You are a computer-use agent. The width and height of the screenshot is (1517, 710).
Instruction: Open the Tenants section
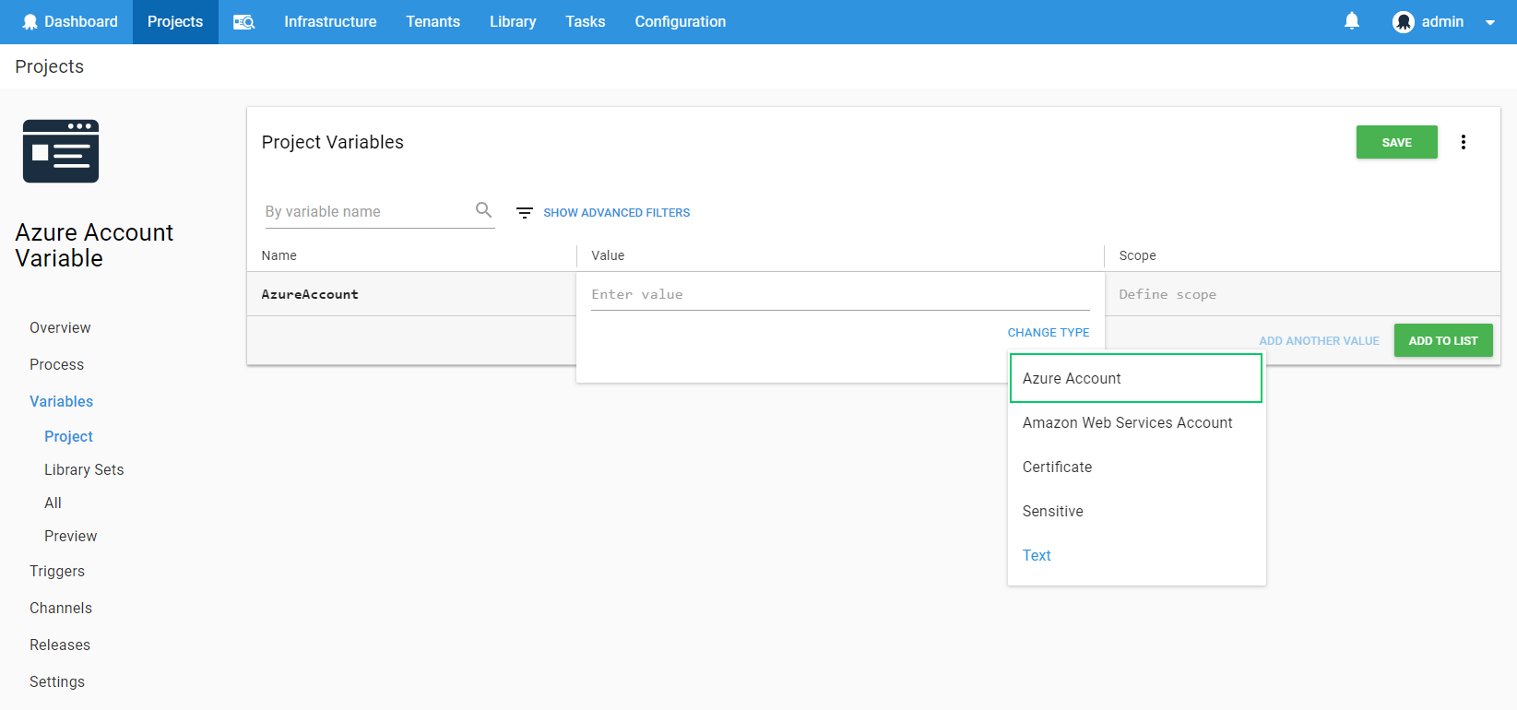pos(433,22)
